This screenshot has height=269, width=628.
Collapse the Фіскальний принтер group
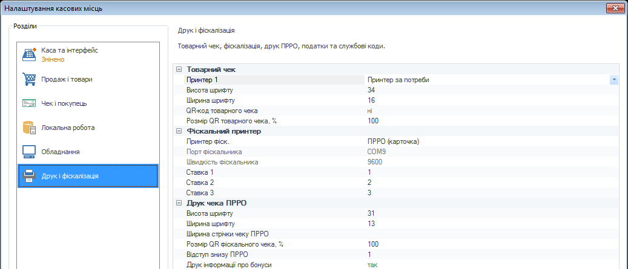pos(179,131)
